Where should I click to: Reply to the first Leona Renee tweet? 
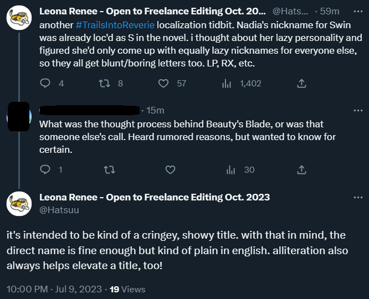tap(45, 83)
